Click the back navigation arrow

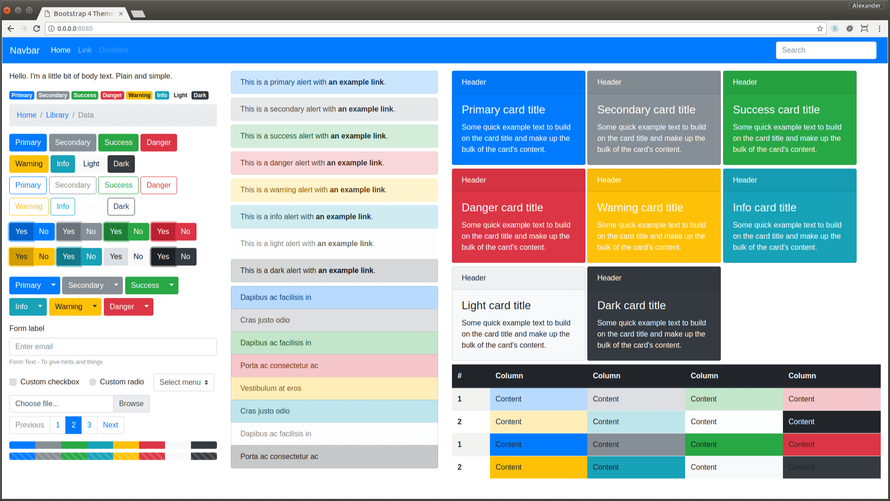click(10, 28)
